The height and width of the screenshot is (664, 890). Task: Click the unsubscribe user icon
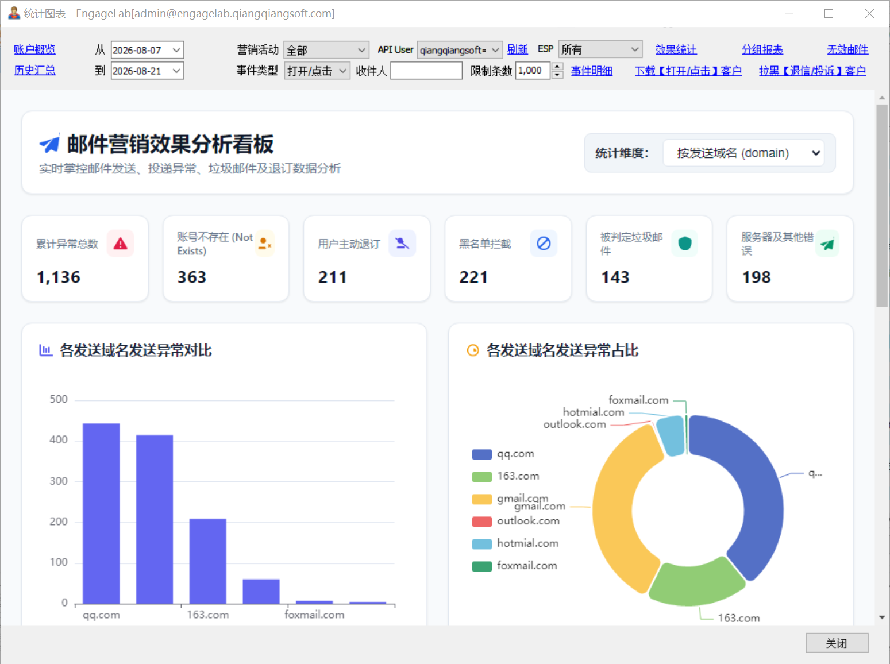[402, 244]
